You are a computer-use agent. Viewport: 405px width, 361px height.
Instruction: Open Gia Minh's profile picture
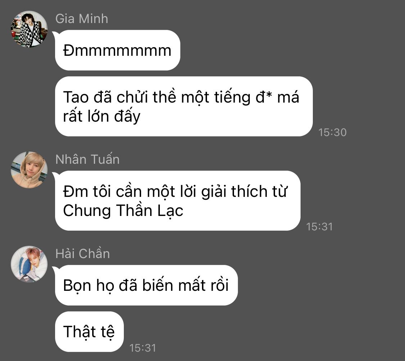point(29,29)
